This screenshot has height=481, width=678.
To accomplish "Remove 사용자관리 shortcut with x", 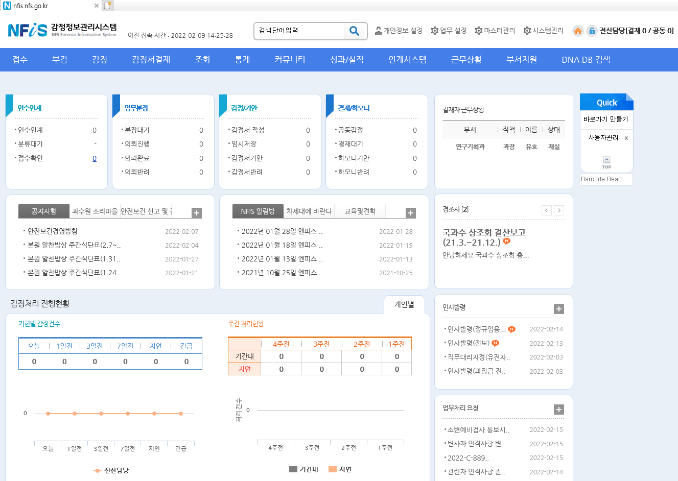I will click(x=626, y=138).
